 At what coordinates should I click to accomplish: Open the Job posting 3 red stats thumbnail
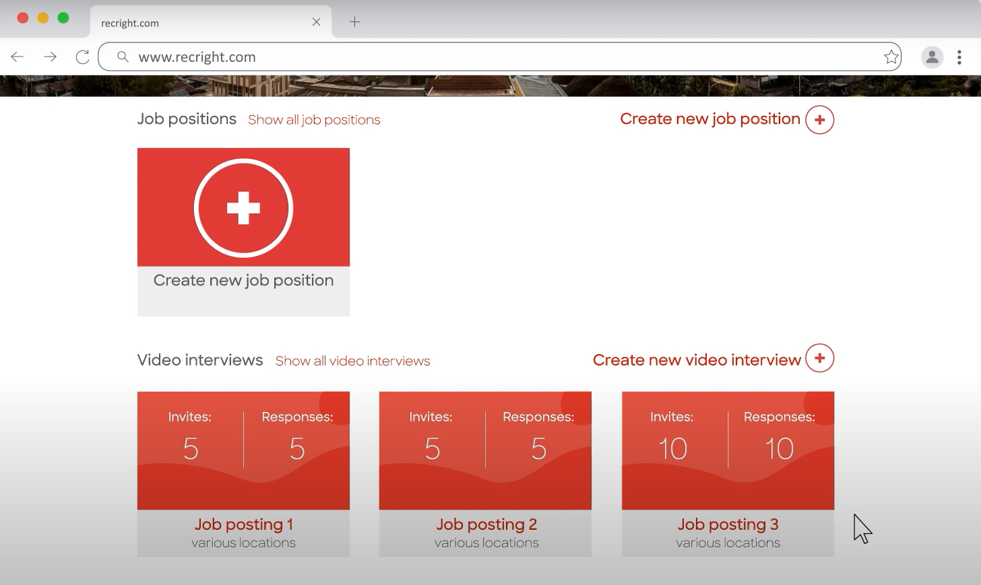tap(728, 450)
